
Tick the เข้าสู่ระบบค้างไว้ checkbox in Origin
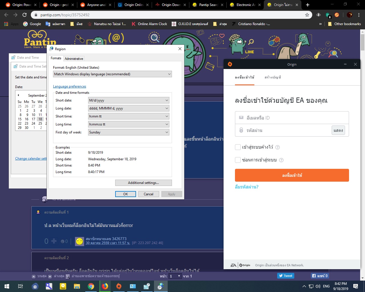click(x=238, y=147)
